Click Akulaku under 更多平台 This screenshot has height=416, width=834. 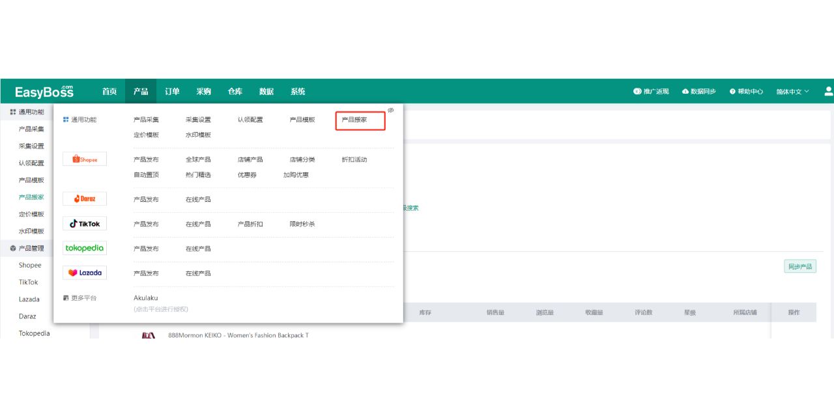(146, 298)
